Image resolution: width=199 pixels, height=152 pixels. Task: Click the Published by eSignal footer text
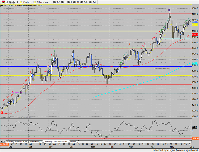(x=175, y=150)
